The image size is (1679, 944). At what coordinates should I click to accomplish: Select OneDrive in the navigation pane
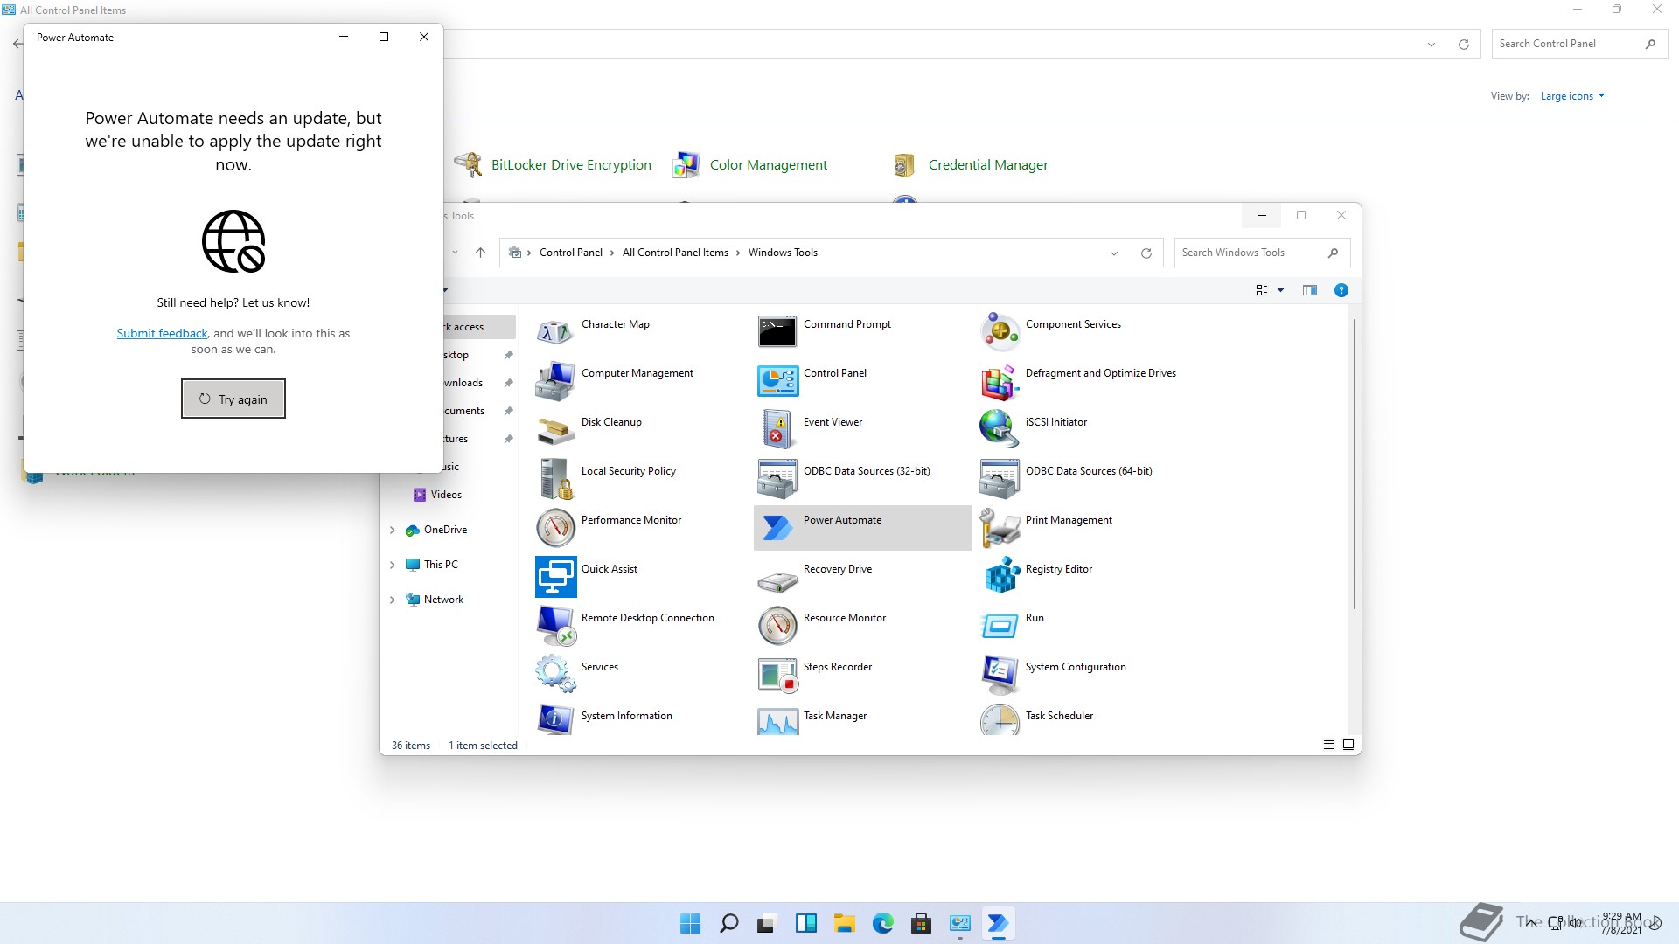435,530
